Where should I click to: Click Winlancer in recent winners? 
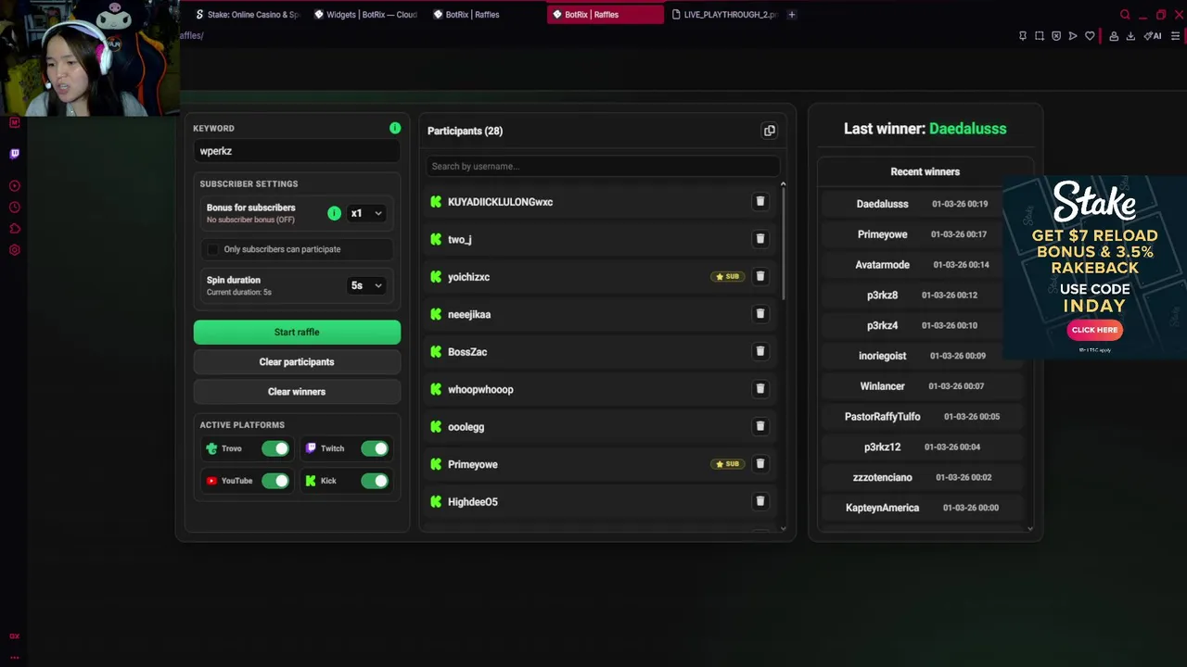(x=882, y=386)
